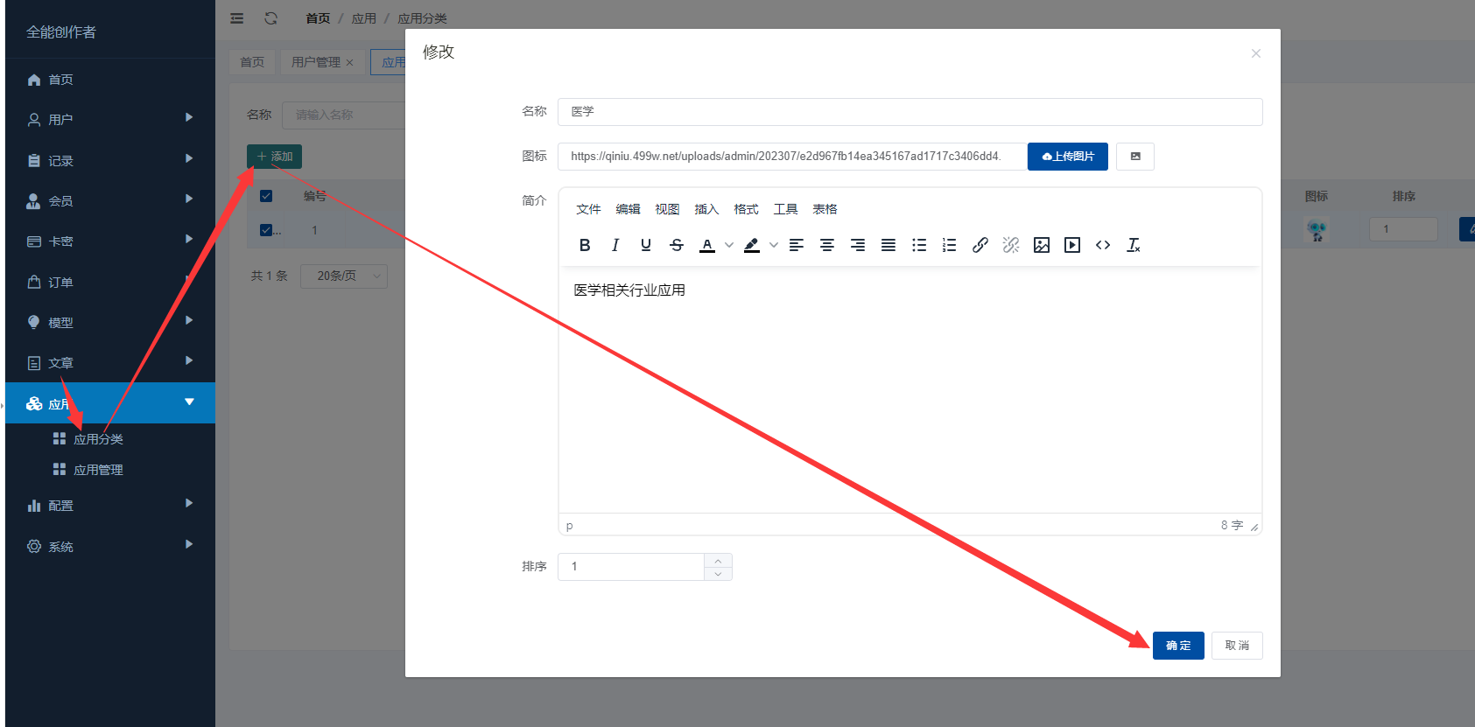Insert media using the video icon
The image size is (1475, 727).
[1072, 245]
